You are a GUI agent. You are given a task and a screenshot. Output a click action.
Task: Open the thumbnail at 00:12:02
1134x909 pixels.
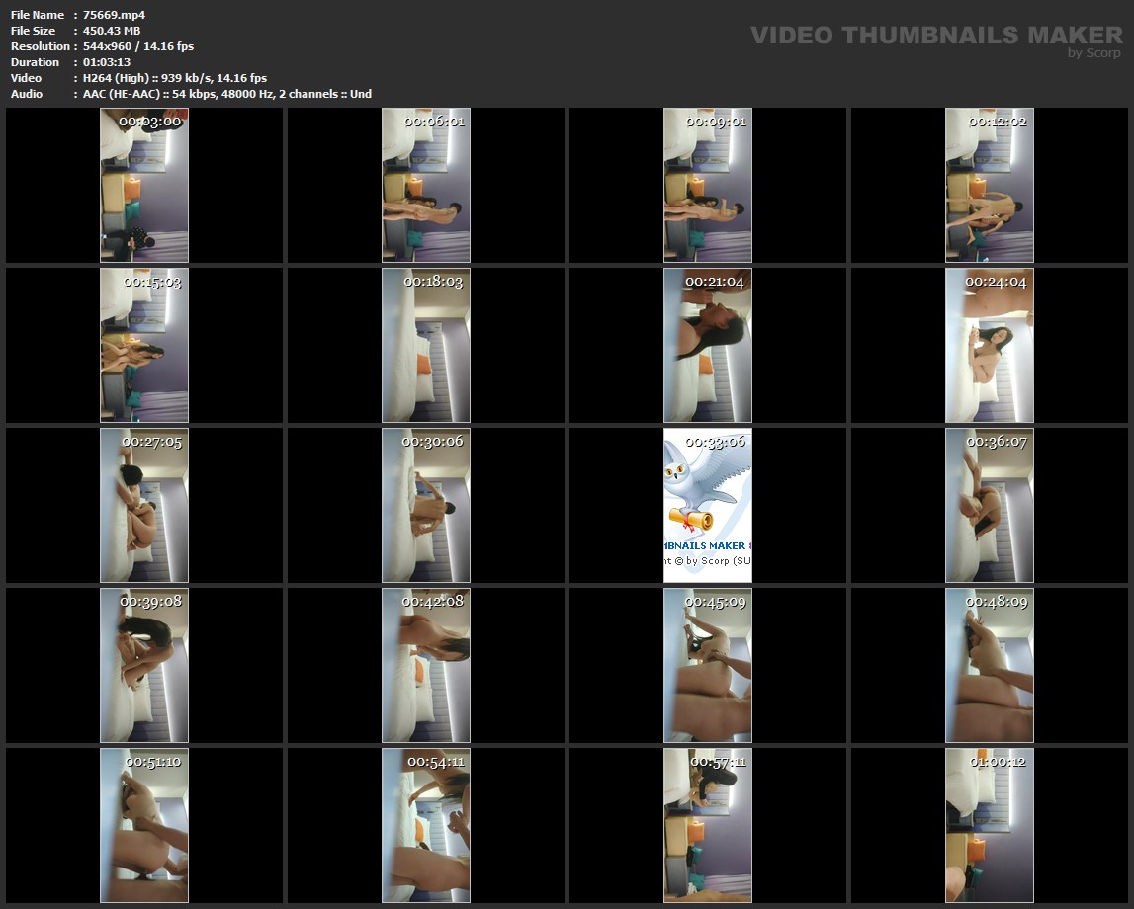click(989, 185)
